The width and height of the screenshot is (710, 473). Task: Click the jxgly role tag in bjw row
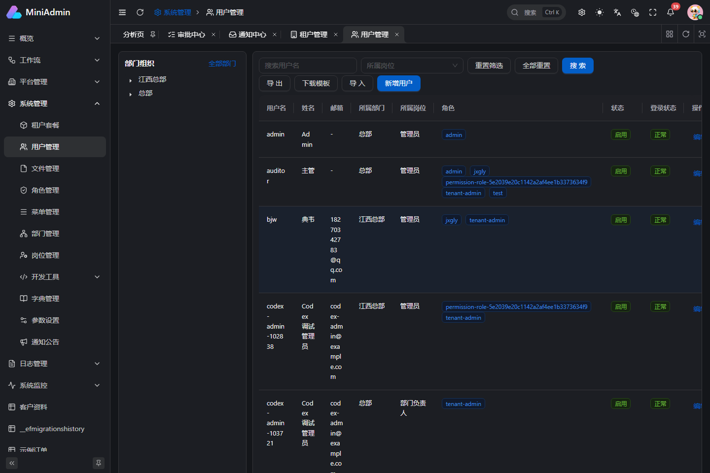[x=452, y=220]
